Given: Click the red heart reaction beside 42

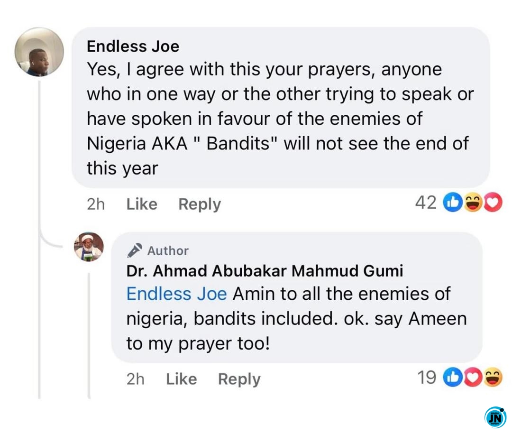Looking at the screenshot, I should [493, 203].
